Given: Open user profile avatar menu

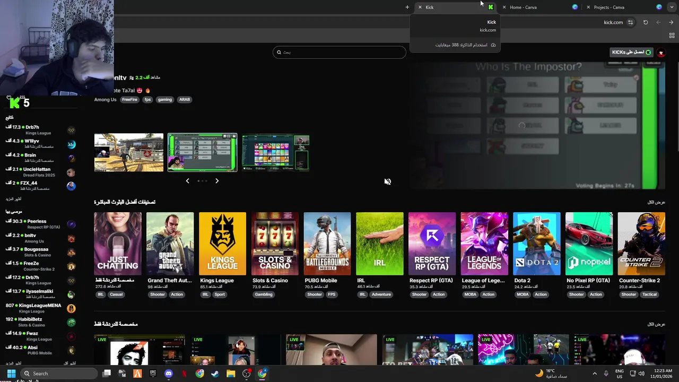Looking at the screenshot, I should coord(661,53).
